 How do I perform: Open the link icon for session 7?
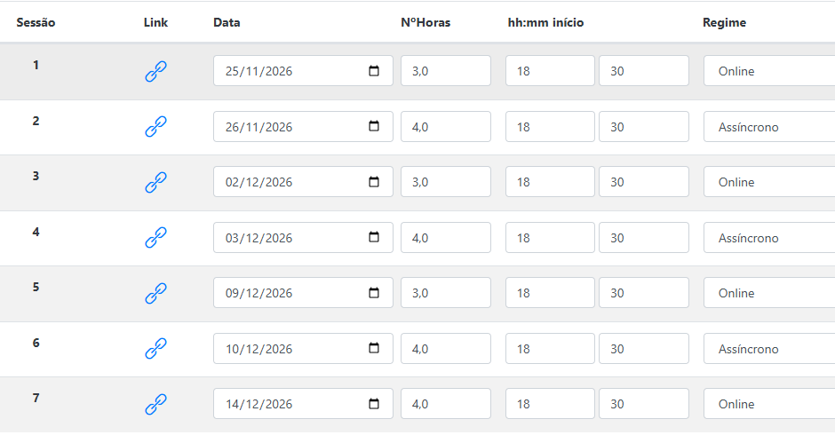point(155,404)
